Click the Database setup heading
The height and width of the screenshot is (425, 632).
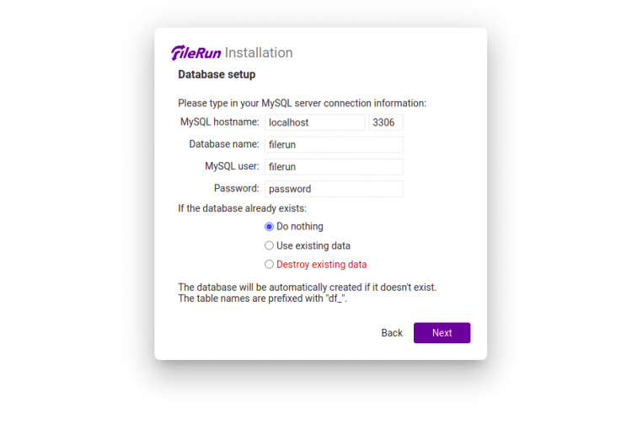(x=217, y=75)
